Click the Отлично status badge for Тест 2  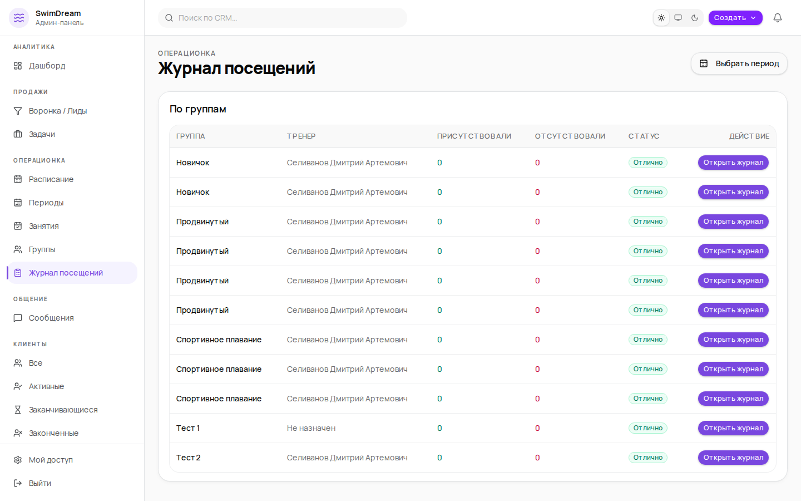pyautogui.click(x=648, y=458)
